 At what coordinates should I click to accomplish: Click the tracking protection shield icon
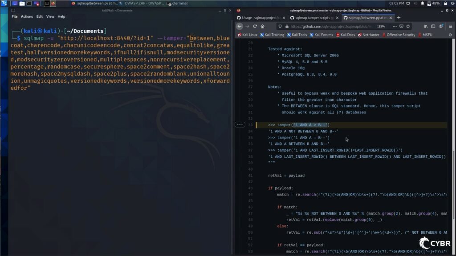[281, 26]
